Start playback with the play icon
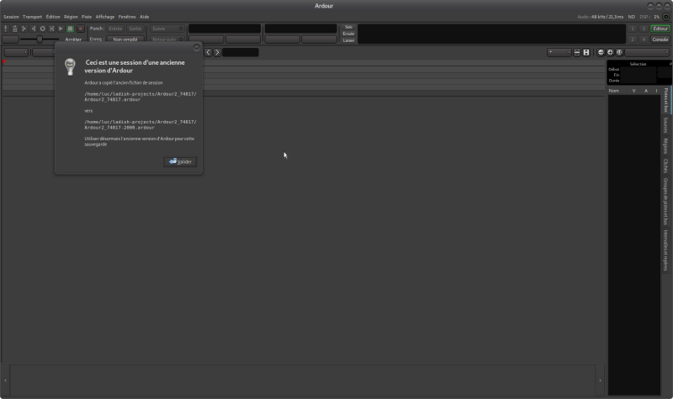Screen dimensions: 673x399 pos(61,29)
